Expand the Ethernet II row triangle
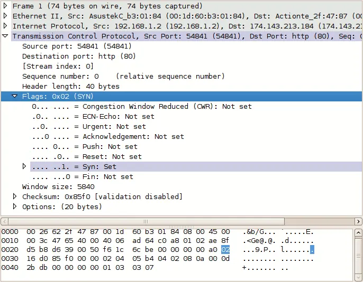The width and height of the screenshot is (363, 282). click(5, 16)
